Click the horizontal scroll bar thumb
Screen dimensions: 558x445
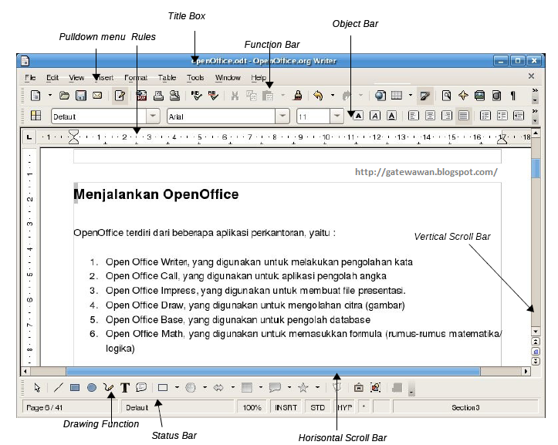coord(273,372)
